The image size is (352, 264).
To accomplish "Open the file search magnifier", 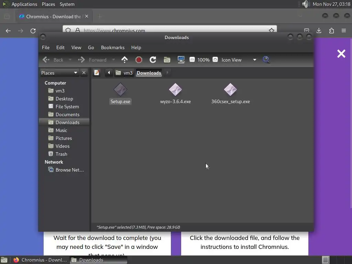I will (x=266, y=60).
